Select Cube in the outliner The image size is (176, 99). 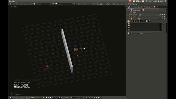click(134, 17)
